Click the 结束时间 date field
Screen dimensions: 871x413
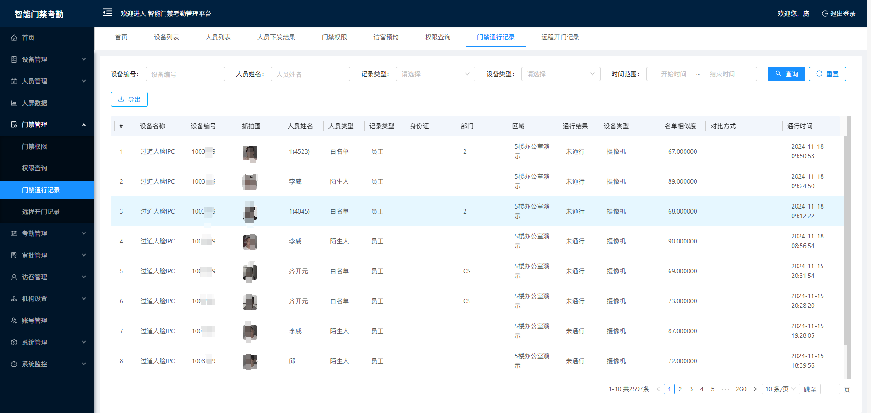[722, 74]
